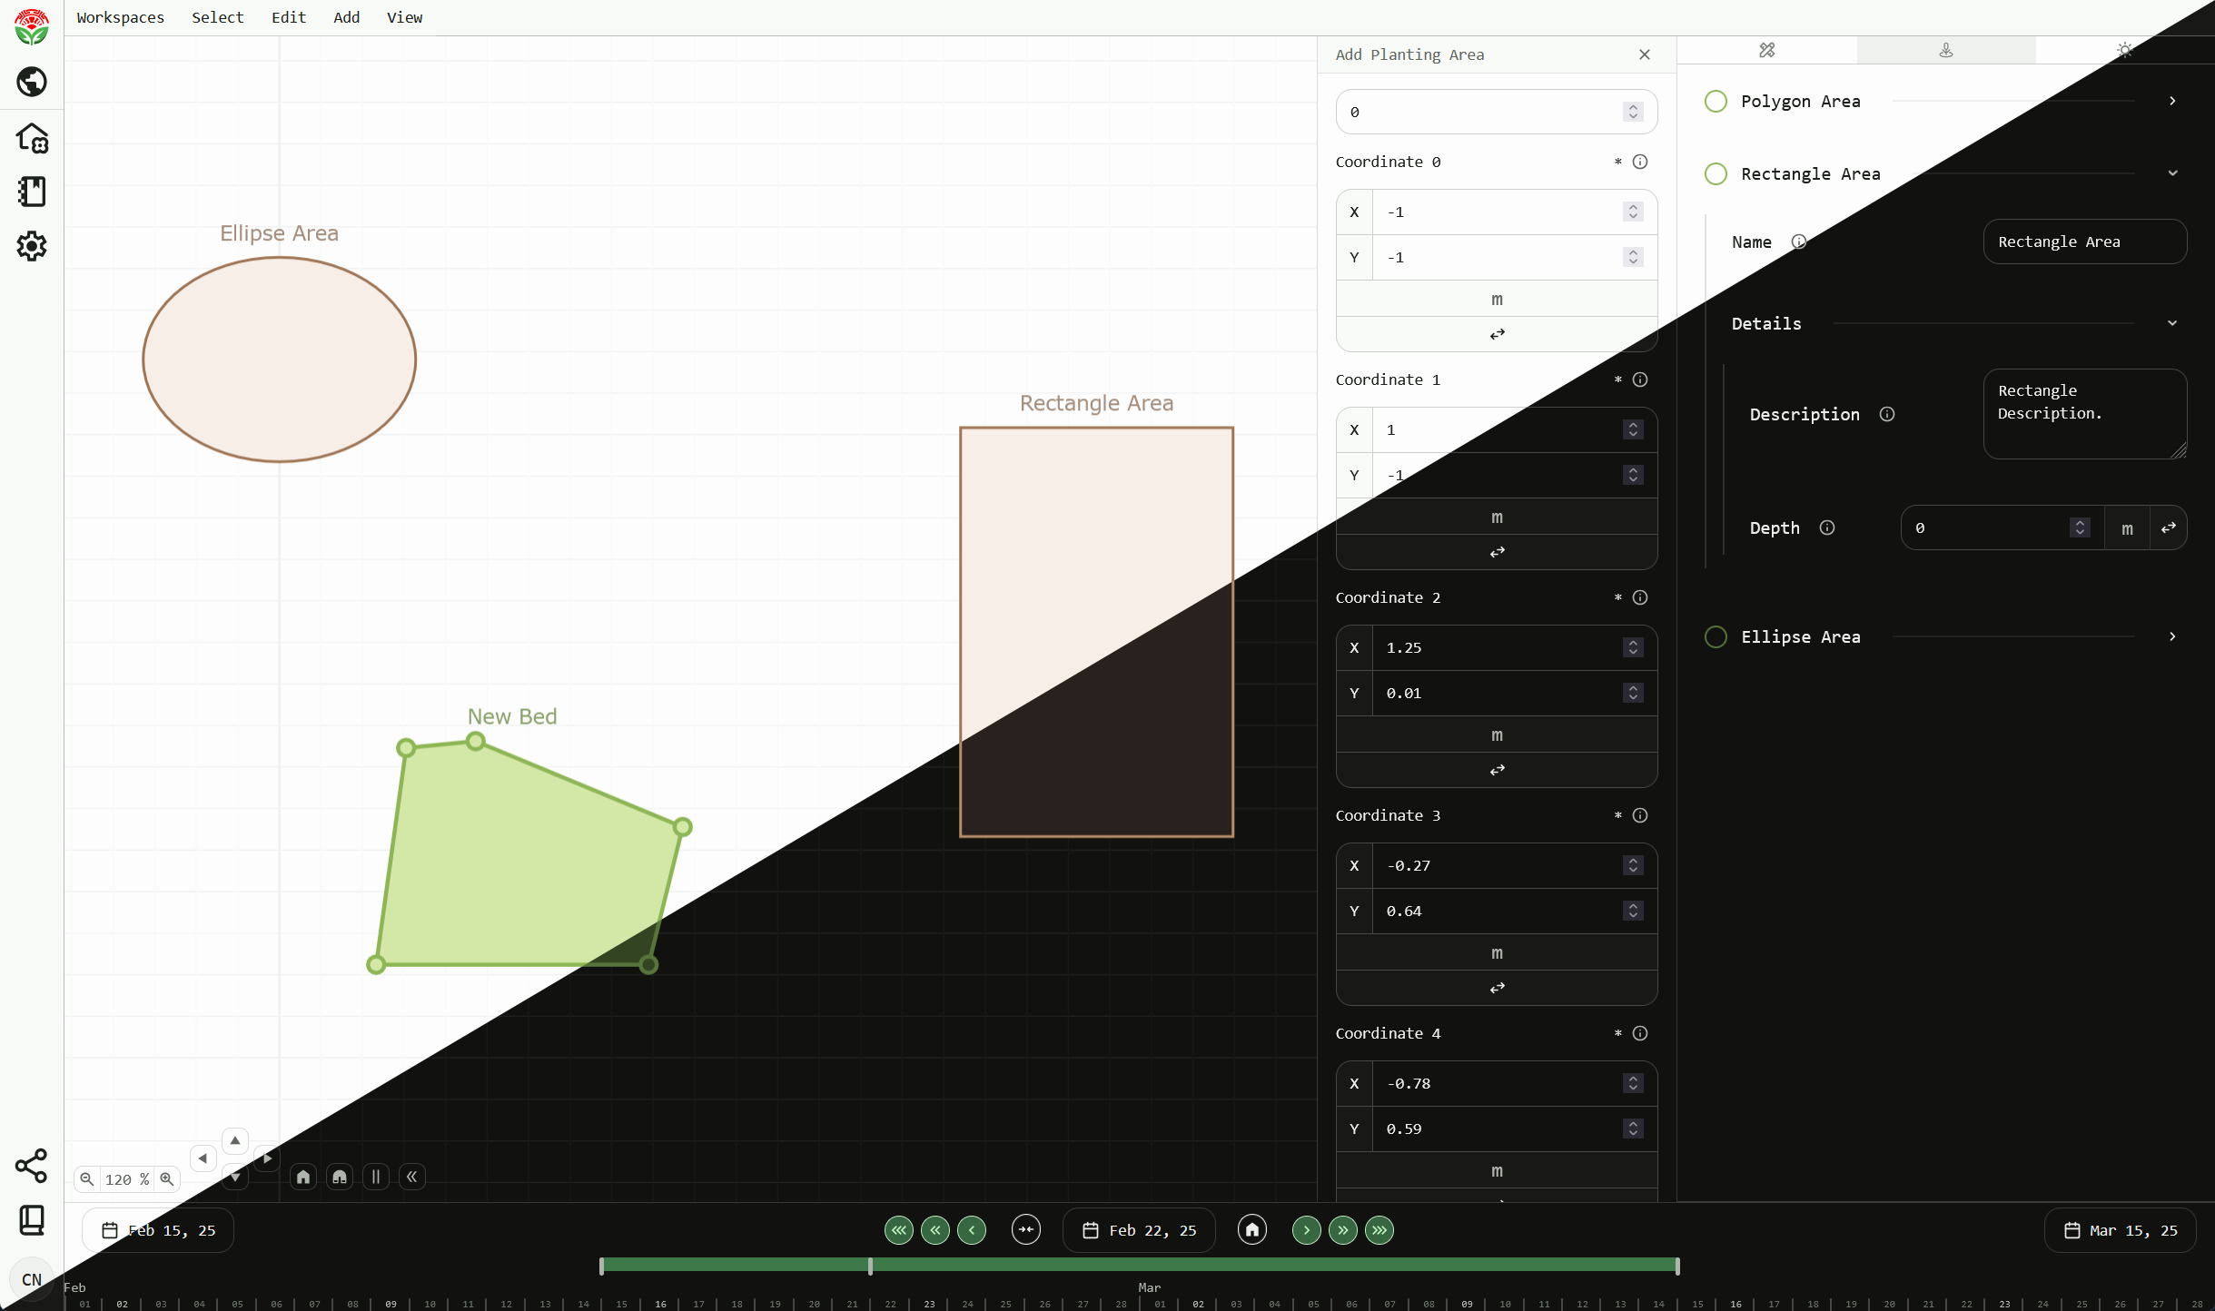This screenshot has height=1311, width=2215.
Task: Open the share icon in sidebar
Action: pyautogui.click(x=32, y=1166)
